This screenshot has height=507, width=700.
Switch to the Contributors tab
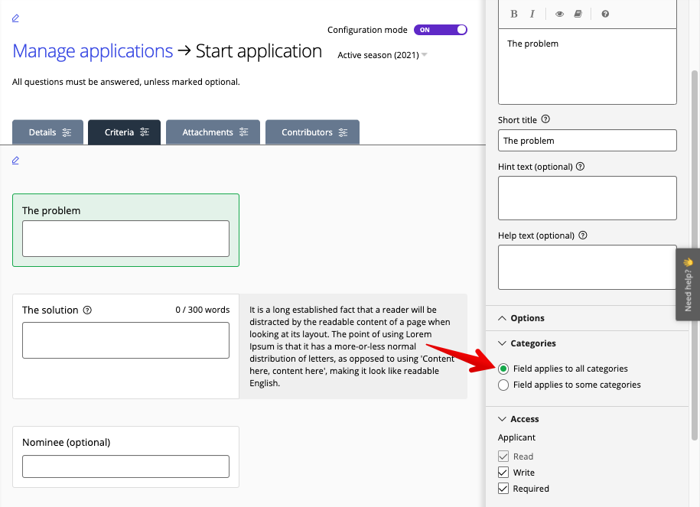pos(312,132)
